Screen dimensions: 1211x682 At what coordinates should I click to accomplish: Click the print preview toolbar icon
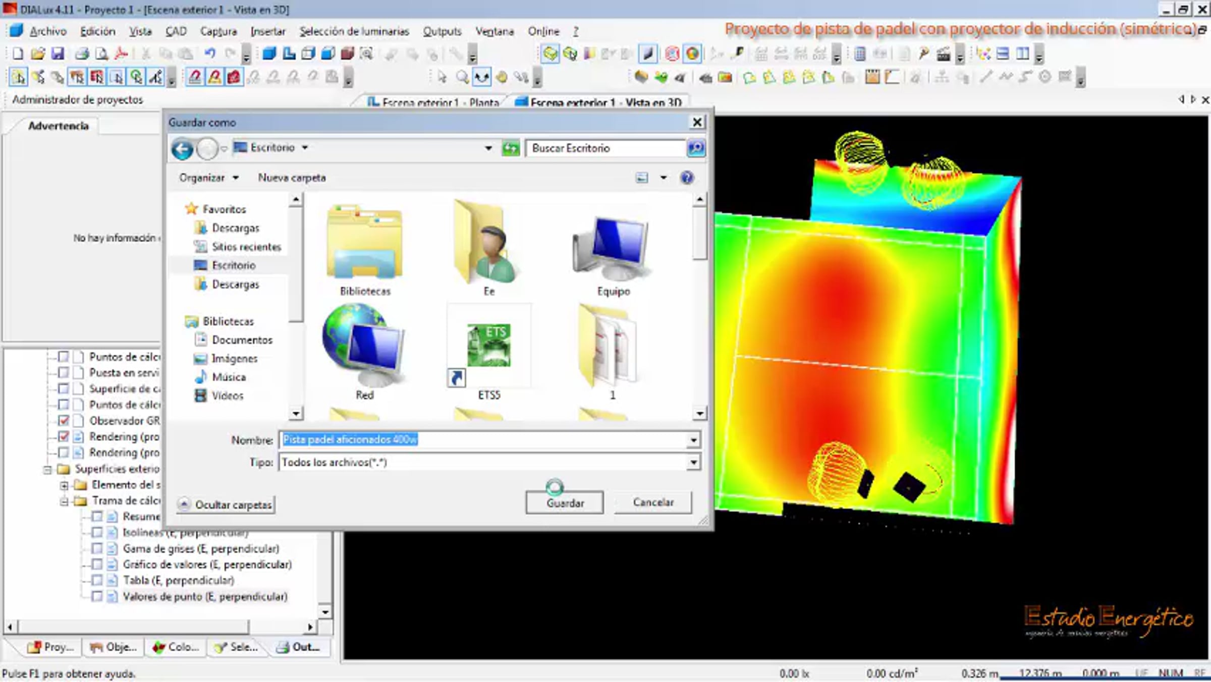pos(101,53)
